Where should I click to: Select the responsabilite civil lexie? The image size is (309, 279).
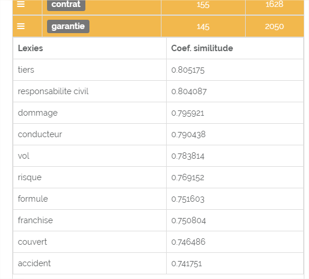pyautogui.click(x=53, y=91)
